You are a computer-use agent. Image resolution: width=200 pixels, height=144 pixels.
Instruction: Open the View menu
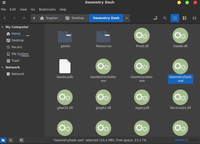[x=23, y=10]
